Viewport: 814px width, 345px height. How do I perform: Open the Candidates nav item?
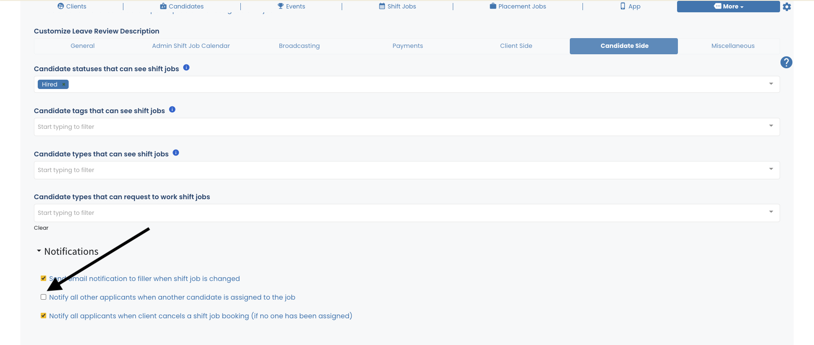(x=182, y=6)
